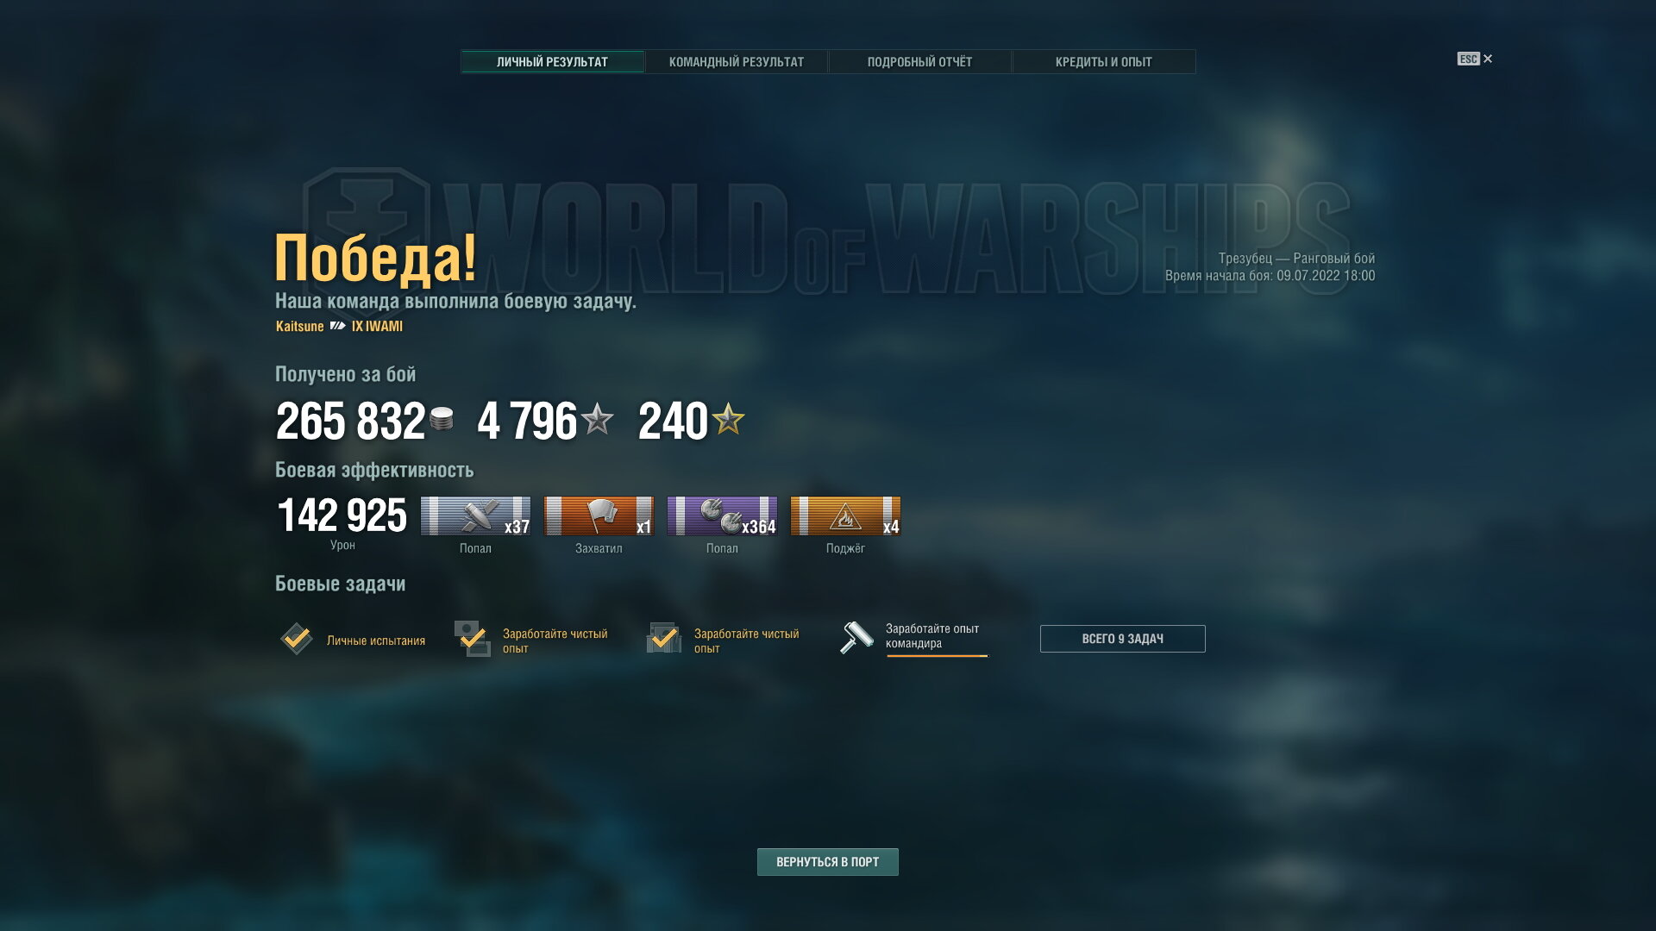The width and height of the screenshot is (1656, 931).
Task: Click the second Заработайте чистый опыт checkmark
Action: 664,639
